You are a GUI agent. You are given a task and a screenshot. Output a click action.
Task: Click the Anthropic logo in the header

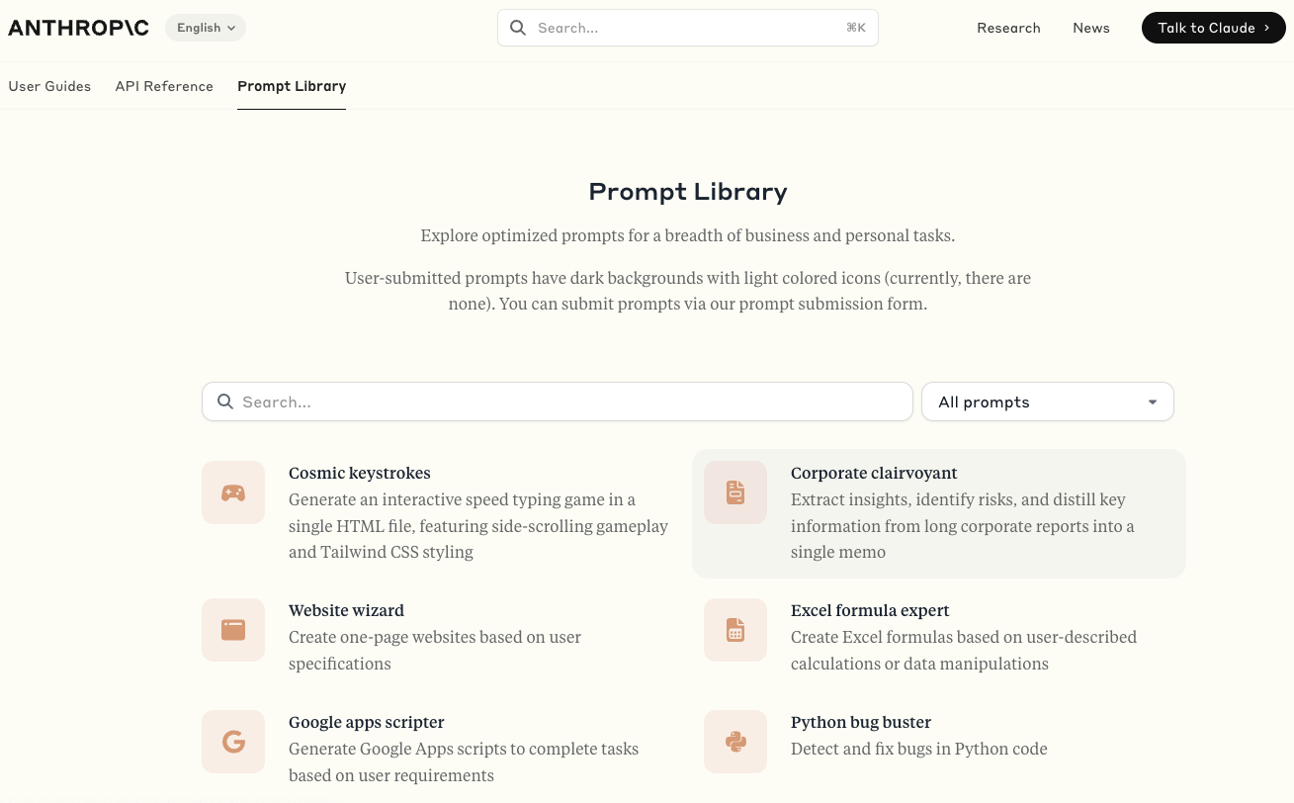pos(78,28)
